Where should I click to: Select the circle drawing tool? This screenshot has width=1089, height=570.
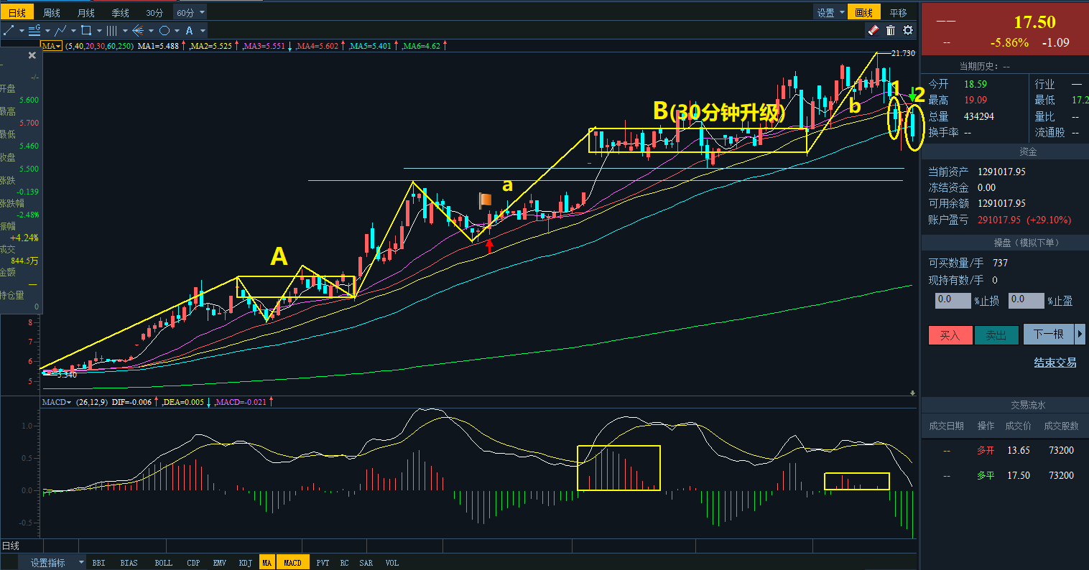click(164, 30)
